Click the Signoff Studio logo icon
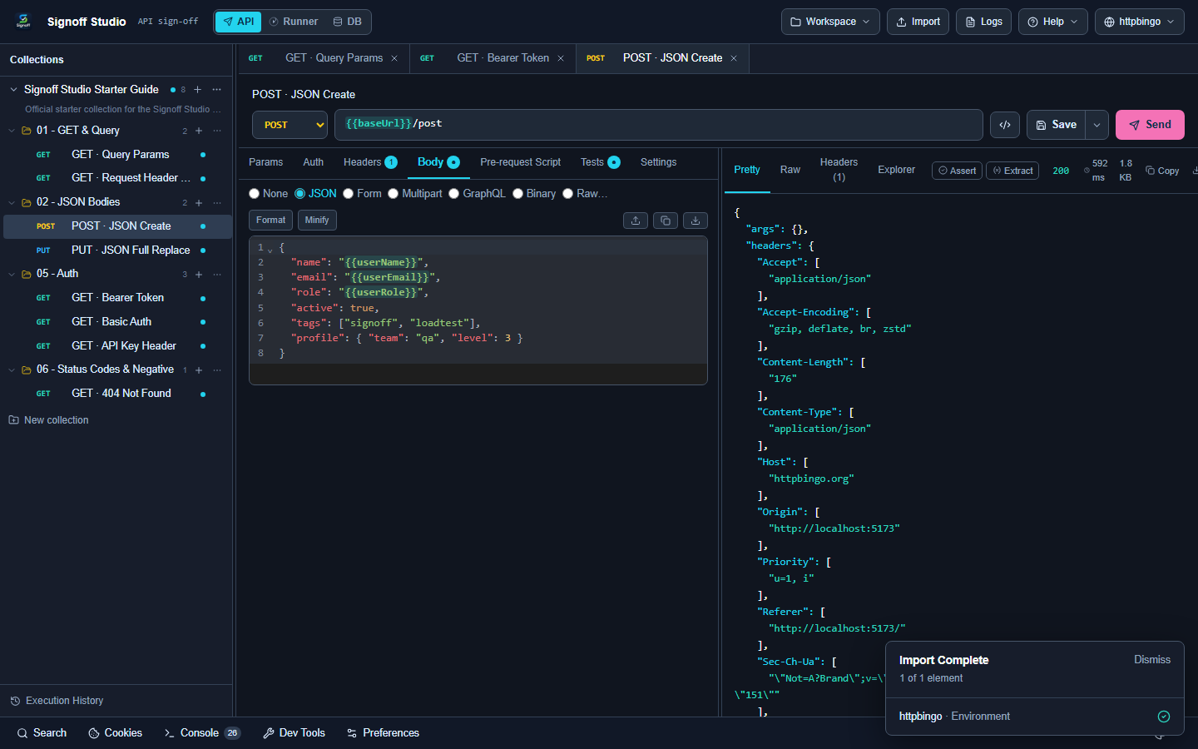The width and height of the screenshot is (1198, 749). coord(23,21)
